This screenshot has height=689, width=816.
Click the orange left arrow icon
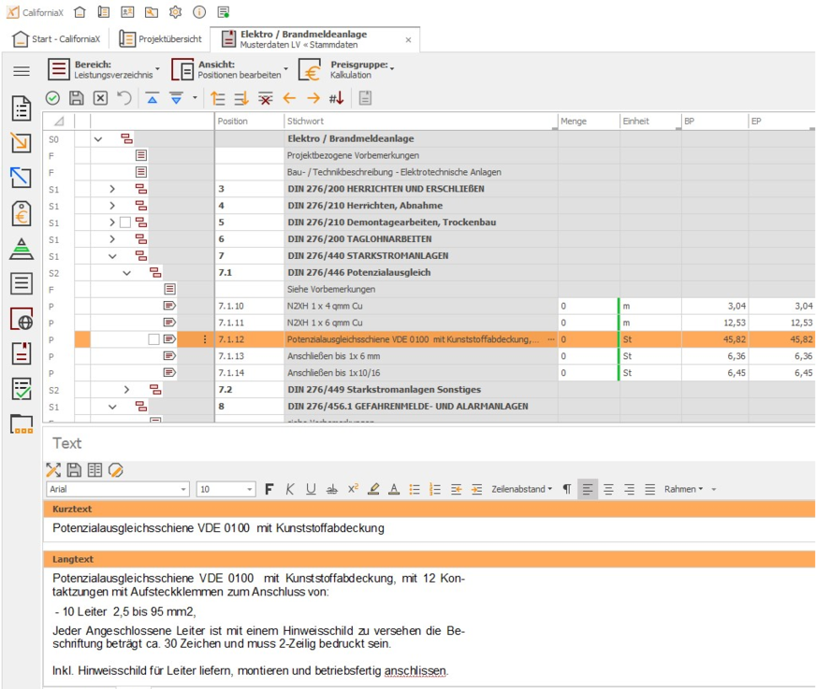point(289,98)
